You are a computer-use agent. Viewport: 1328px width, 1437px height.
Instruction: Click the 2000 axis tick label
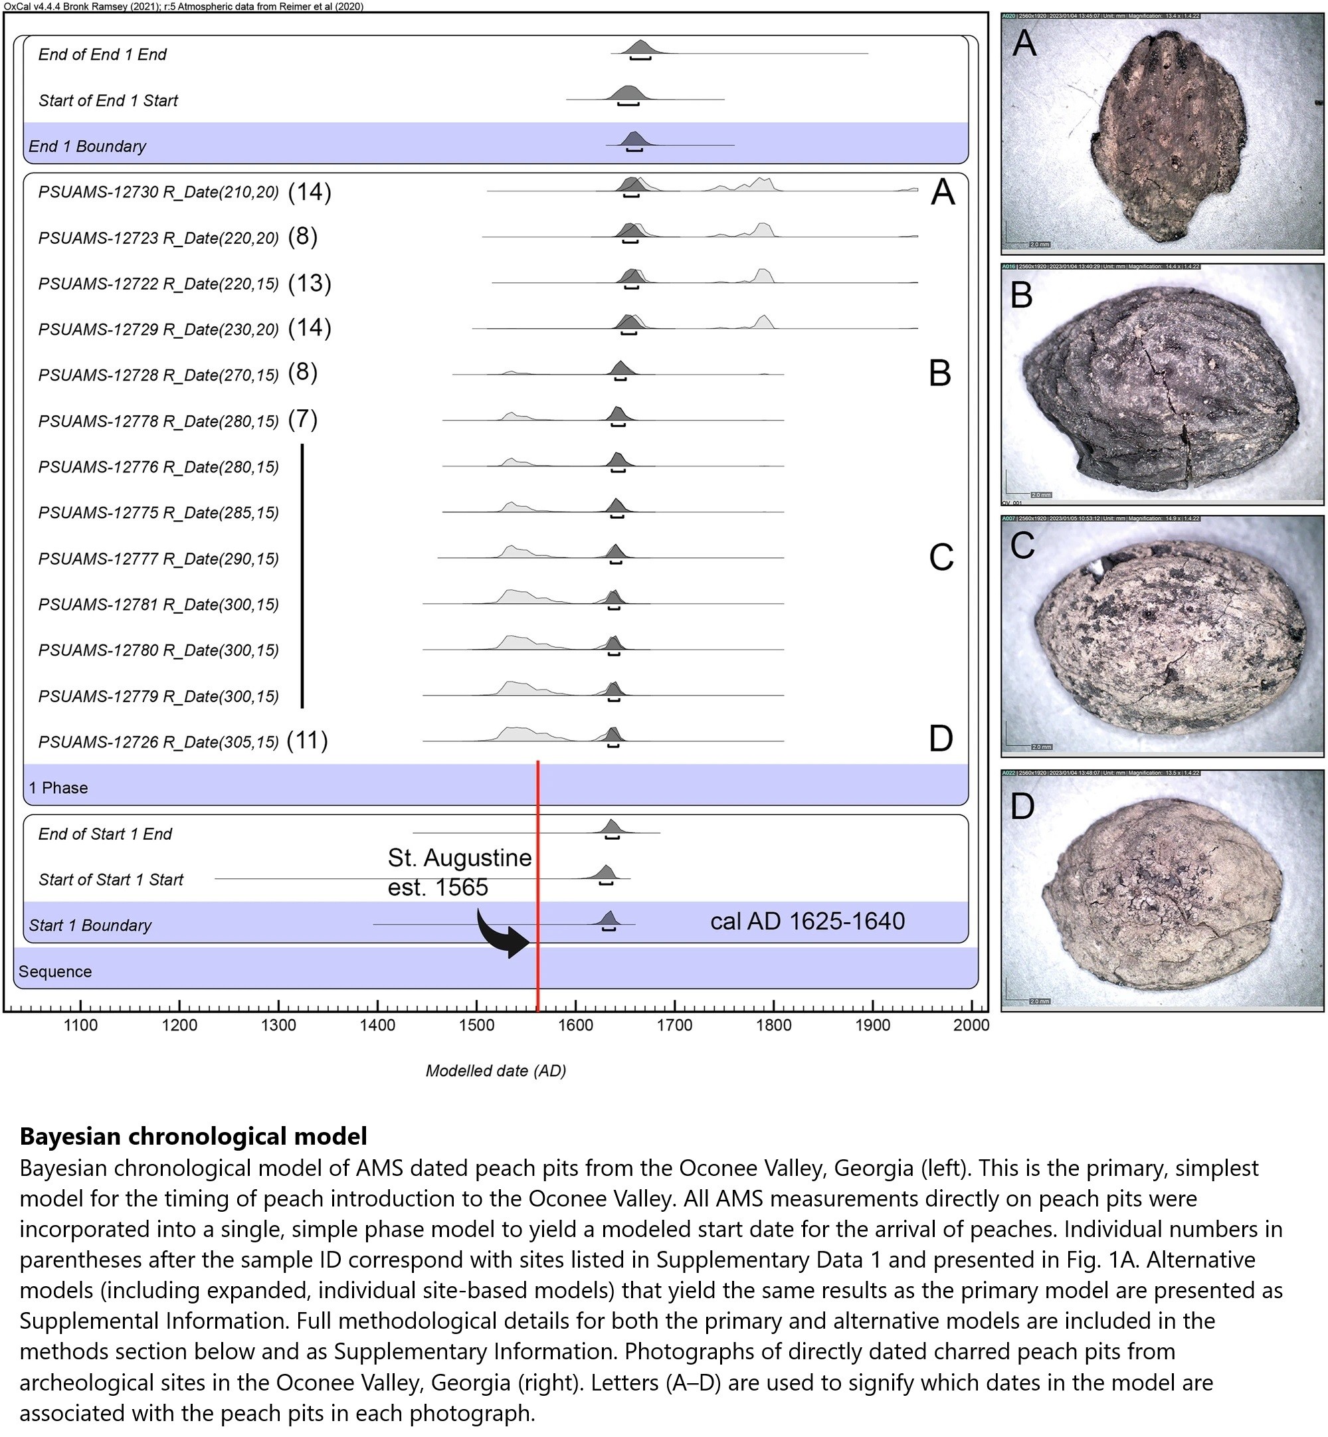click(x=971, y=1026)
